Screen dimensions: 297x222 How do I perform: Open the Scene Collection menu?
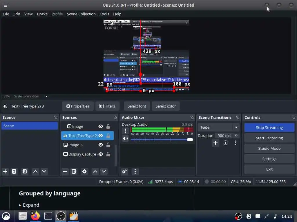click(x=81, y=14)
